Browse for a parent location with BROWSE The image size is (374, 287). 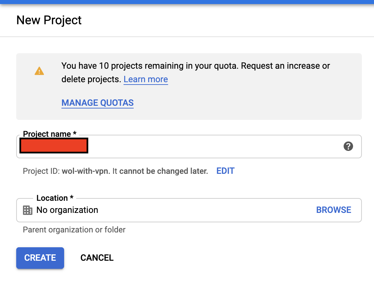pos(334,210)
